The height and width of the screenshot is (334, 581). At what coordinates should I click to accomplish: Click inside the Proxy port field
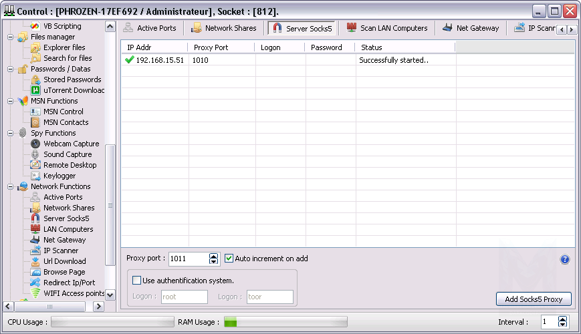[x=187, y=259]
